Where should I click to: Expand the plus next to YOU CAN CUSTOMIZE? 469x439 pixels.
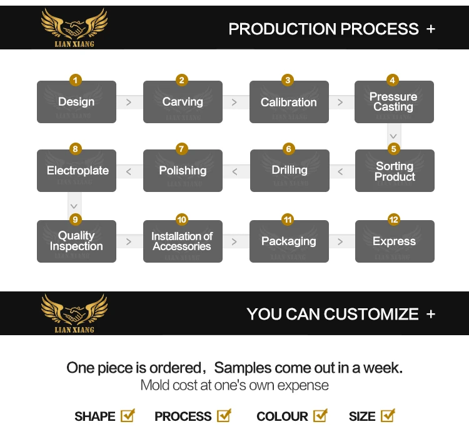pos(431,314)
